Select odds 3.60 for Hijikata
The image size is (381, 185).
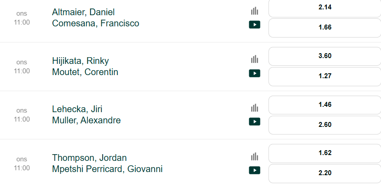[x=325, y=56]
